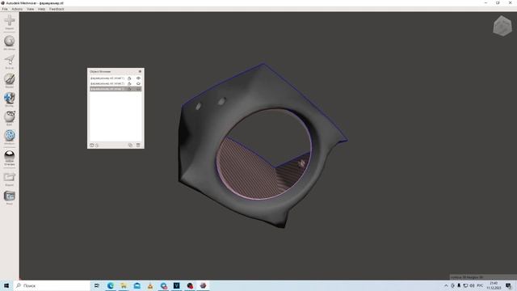Toggle visibility eye of third object
The width and height of the screenshot is (517, 291).
pos(138,89)
